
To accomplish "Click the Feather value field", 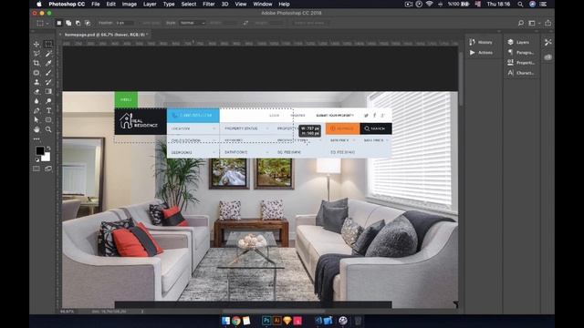I will (124, 23).
